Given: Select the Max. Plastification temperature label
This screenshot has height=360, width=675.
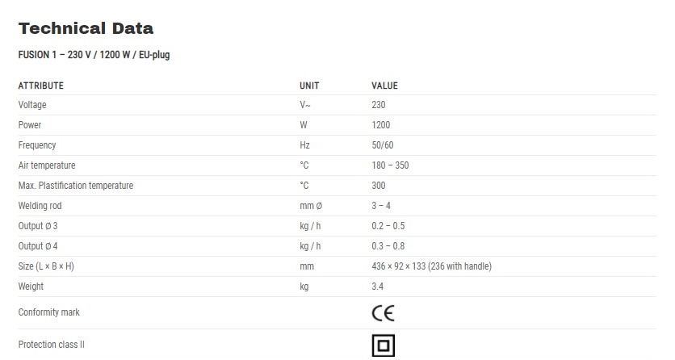Looking at the screenshot, I should (x=76, y=186).
